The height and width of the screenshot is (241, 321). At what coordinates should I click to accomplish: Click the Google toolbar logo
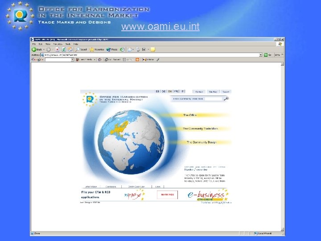click(x=37, y=59)
